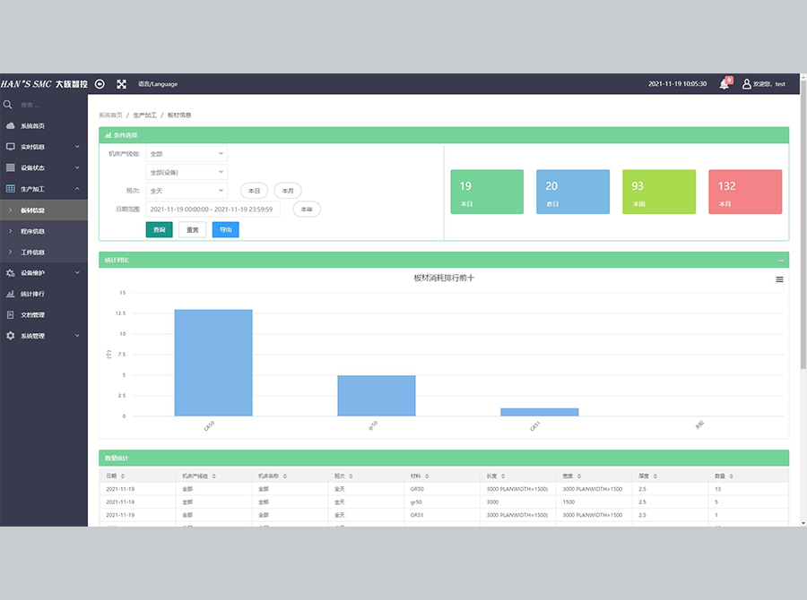Select the 本月 quick range button
This screenshot has width=807, height=600.
pos(288,191)
